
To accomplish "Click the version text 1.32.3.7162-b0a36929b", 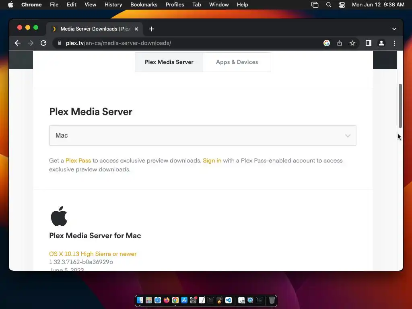I will click(81, 262).
